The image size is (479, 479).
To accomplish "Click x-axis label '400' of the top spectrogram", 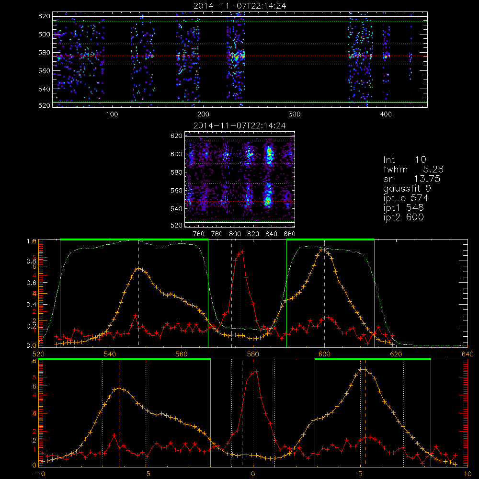I will [386, 114].
